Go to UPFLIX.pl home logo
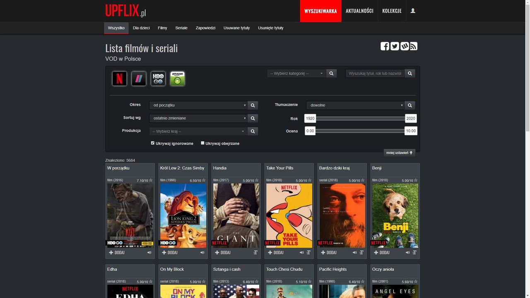530x298 pixels. pos(125,11)
